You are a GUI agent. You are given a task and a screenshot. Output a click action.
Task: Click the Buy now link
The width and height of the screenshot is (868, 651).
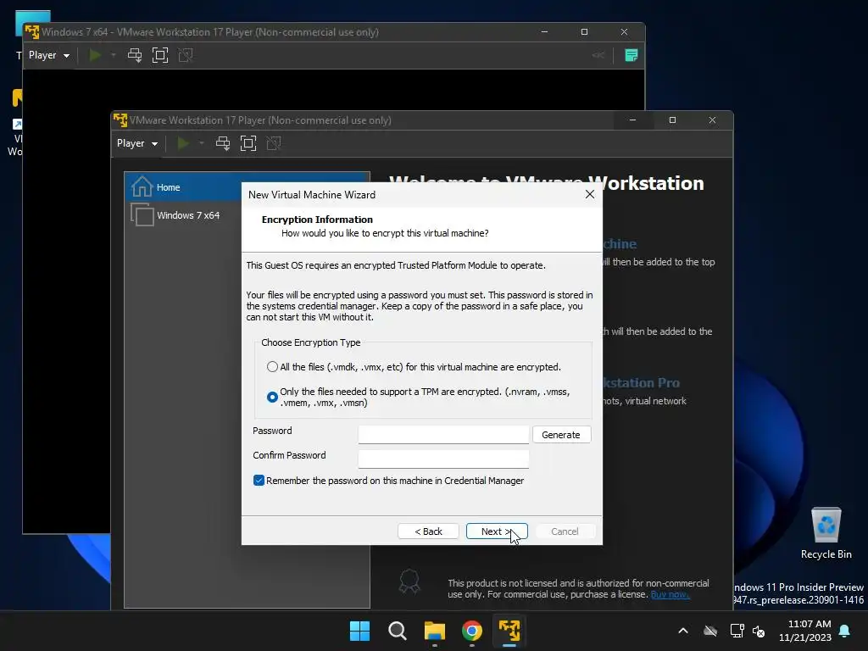[x=670, y=594]
